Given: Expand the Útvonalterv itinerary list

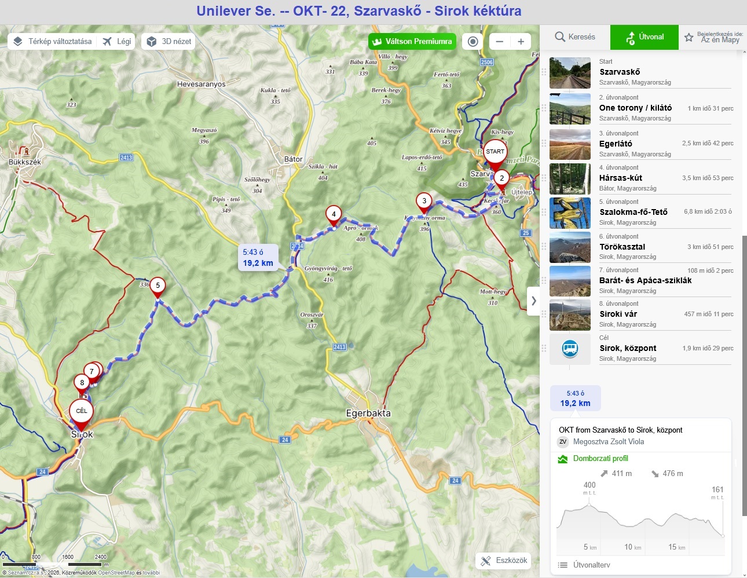Looking at the screenshot, I should click(591, 565).
